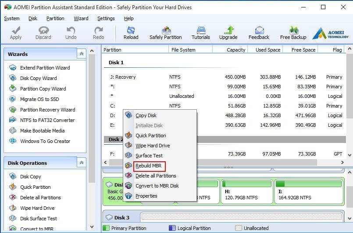
Task: Click the Discard toolbar icon
Action: pos(43,30)
